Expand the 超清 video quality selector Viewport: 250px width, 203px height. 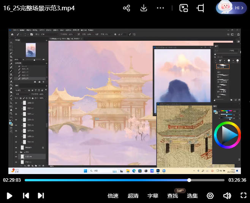point(133,196)
